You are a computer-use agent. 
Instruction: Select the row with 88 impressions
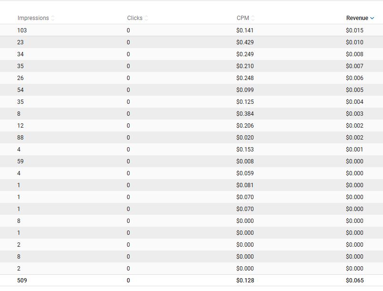pyautogui.click(x=20, y=138)
